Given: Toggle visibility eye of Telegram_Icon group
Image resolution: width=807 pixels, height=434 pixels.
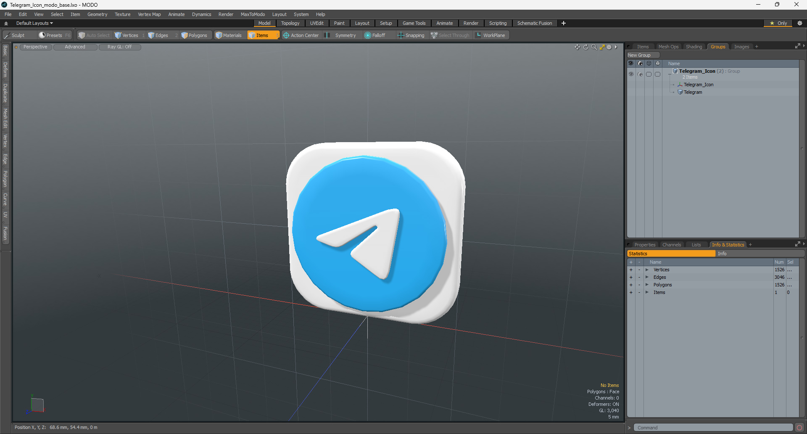Looking at the screenshot, I should [x=631, y=74].
